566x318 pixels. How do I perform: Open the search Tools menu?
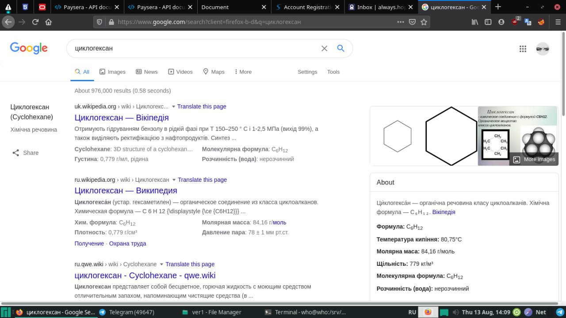pos(333,72)
